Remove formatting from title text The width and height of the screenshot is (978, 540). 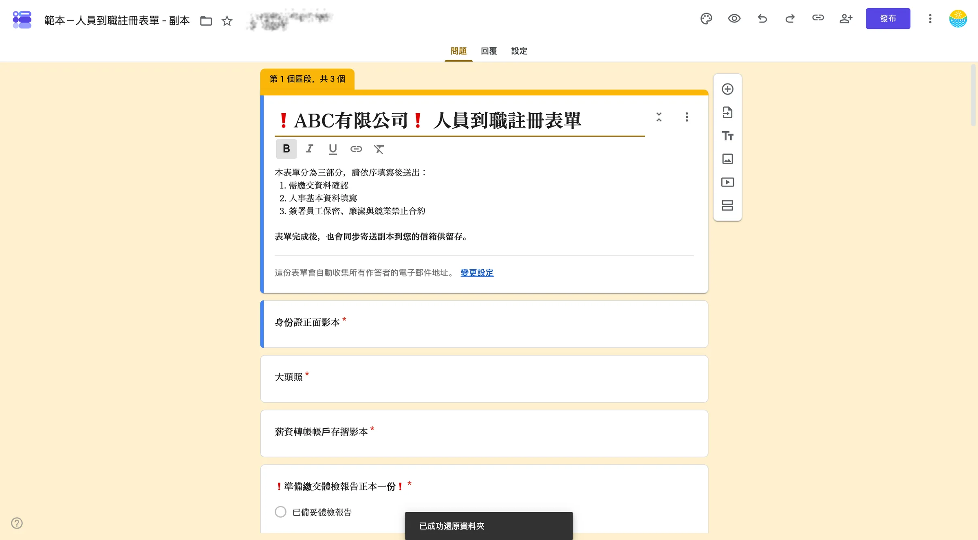point(379,149)
